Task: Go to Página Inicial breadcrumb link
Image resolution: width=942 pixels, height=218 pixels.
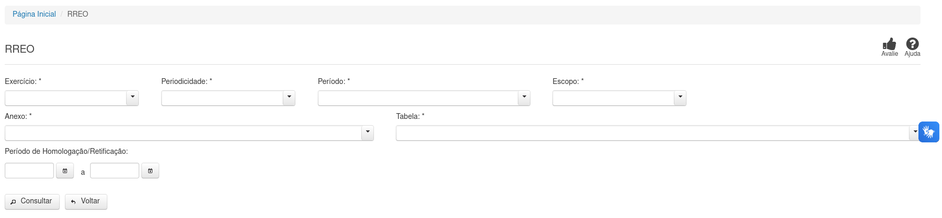Action: [x=34, y=14]
